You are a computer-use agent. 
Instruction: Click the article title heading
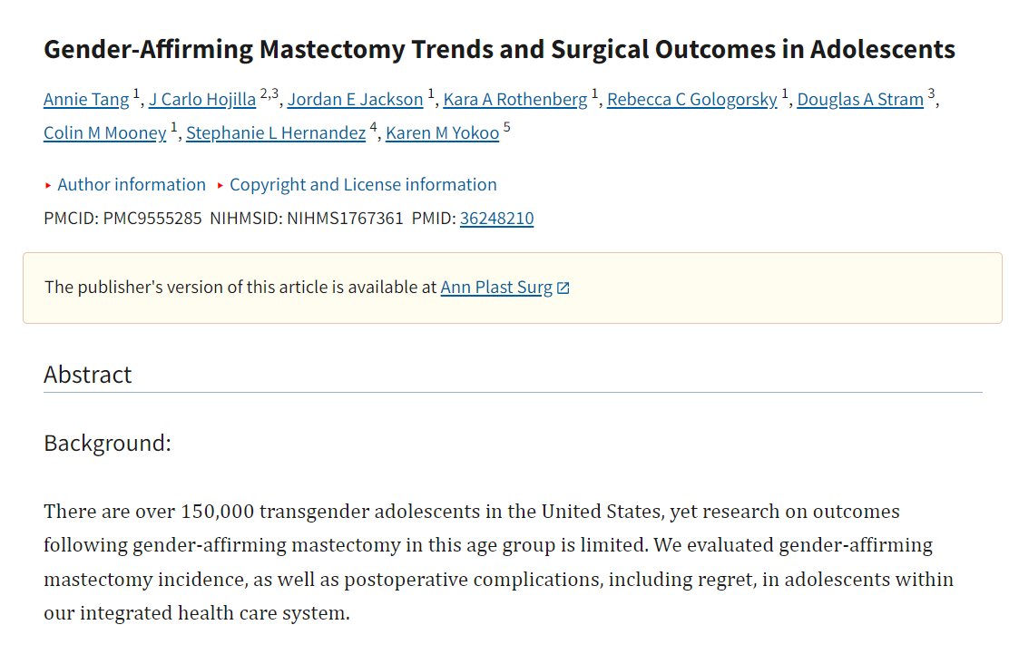coord(499,49)
